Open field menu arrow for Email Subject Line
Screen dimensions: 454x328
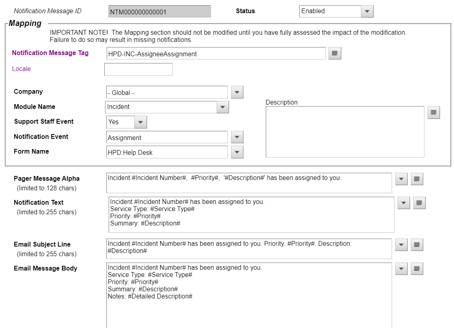pyautogui.click(x=401, y=245)
